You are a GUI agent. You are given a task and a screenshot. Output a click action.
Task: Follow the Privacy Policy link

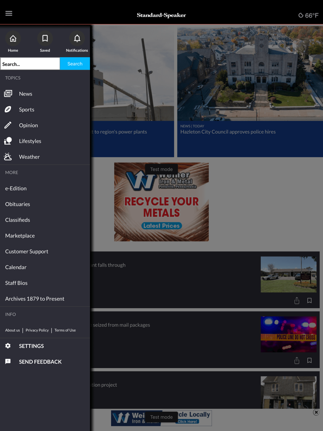(37, 330)
